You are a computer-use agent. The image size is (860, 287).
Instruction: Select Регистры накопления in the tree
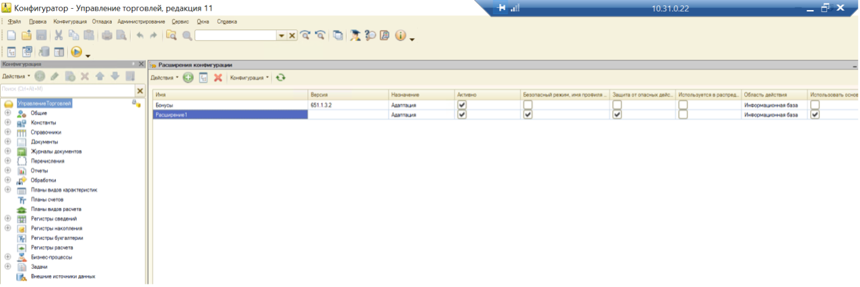(48, 229)
